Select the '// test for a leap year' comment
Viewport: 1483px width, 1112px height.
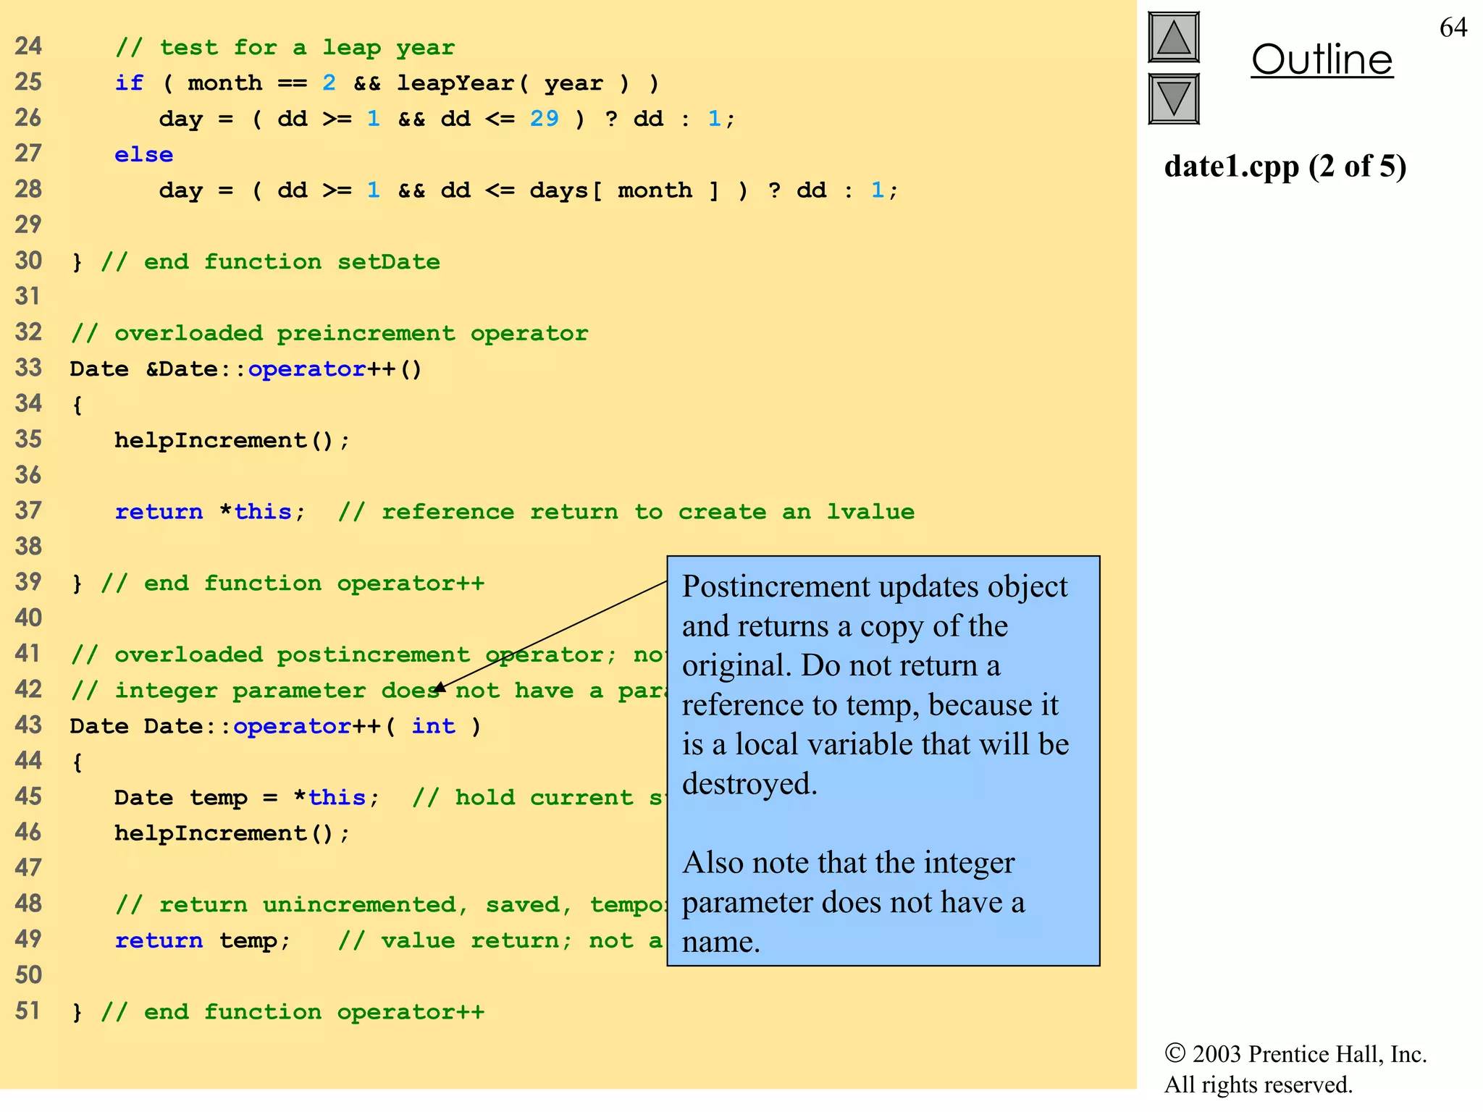coord(285,48)
